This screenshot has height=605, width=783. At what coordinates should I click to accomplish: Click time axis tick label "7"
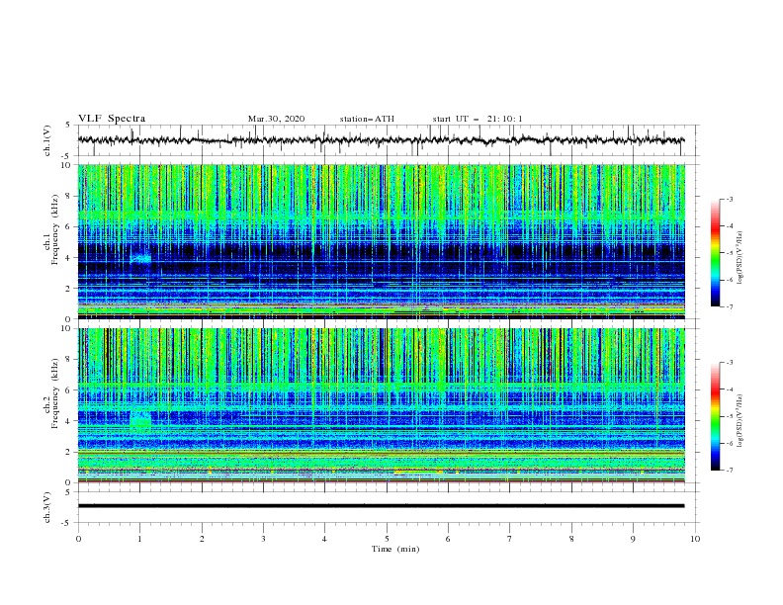(x=510, y=539)
